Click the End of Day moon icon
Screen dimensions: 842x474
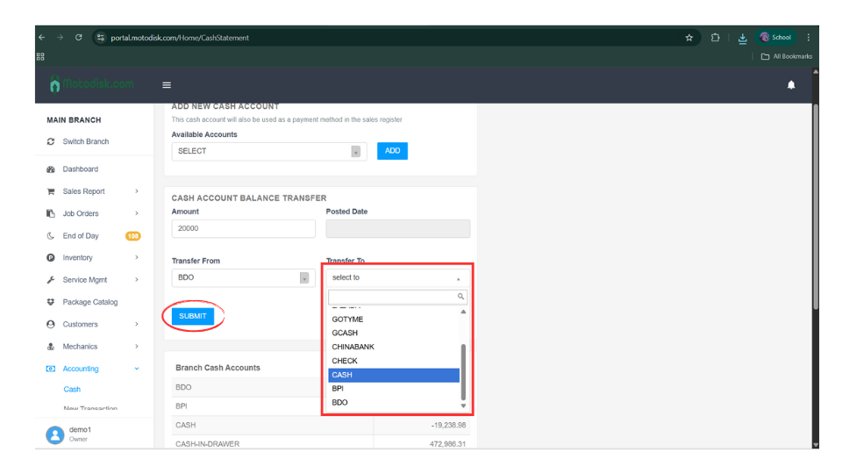pyautogui.click(x=51, y=236)
